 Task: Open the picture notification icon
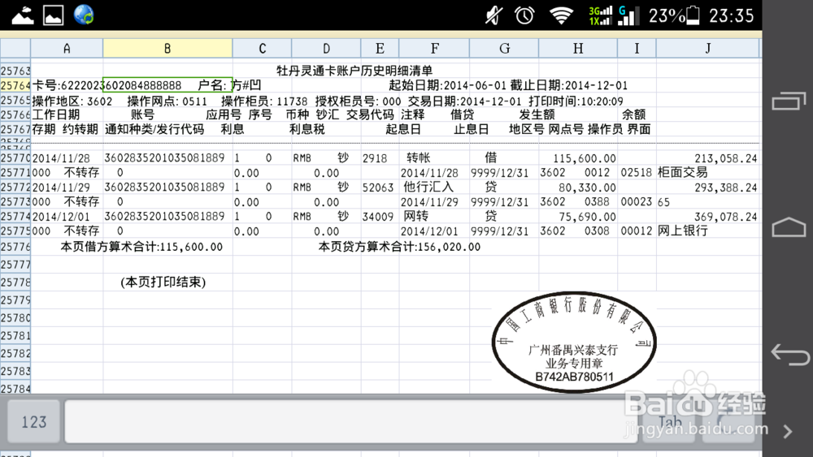[54, 15]
